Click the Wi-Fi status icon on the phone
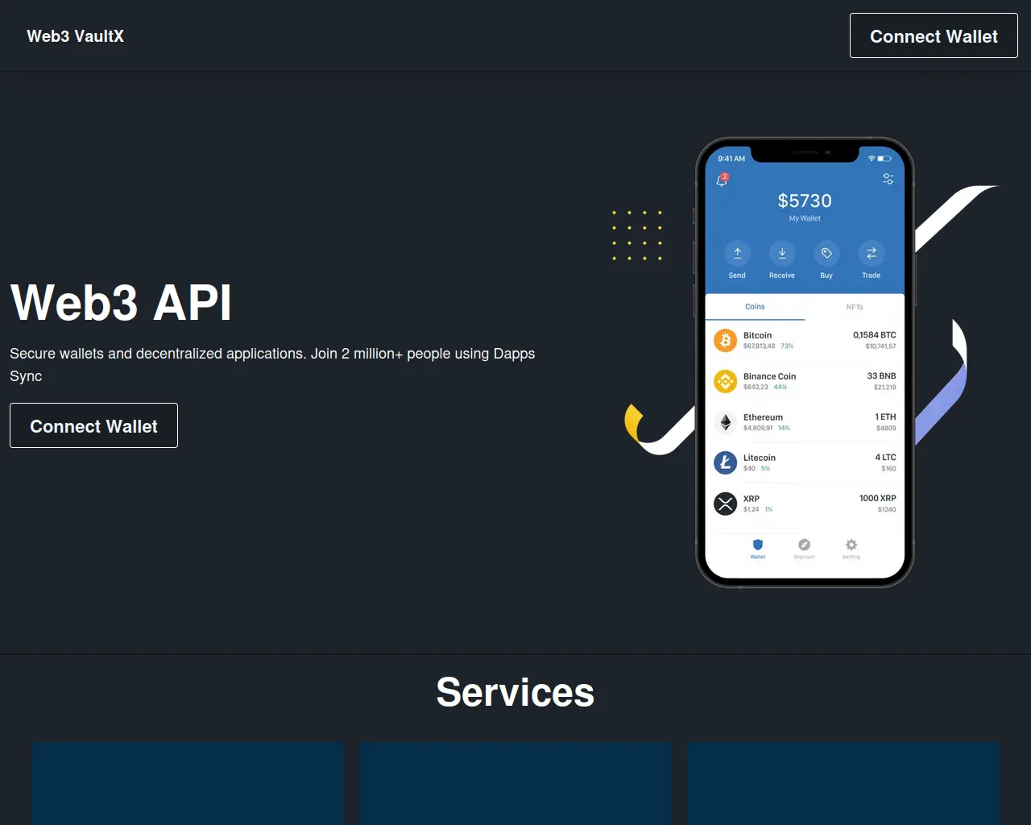 [872, 159]
